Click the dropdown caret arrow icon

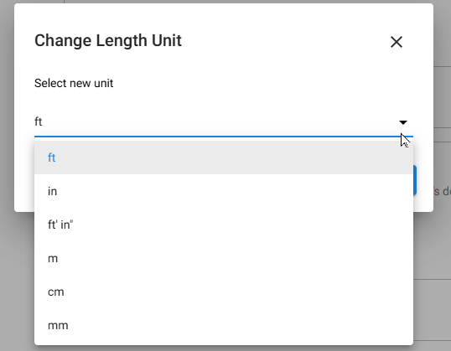coord(403,122)
